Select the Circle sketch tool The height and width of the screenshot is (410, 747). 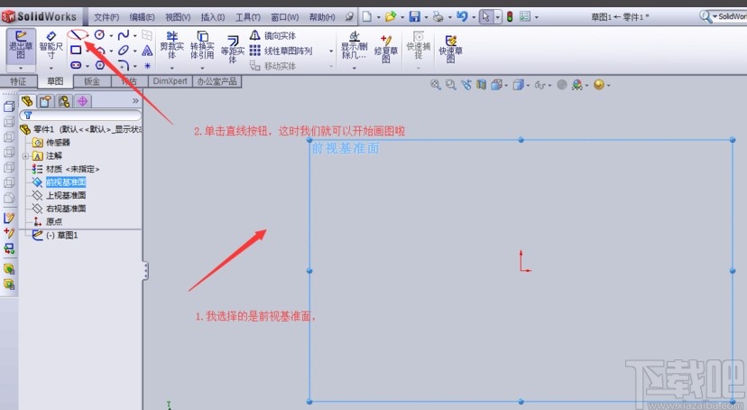99,35
